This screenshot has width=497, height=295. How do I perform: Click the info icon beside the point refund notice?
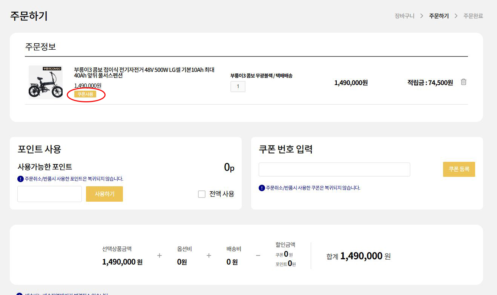coord(21,179)
